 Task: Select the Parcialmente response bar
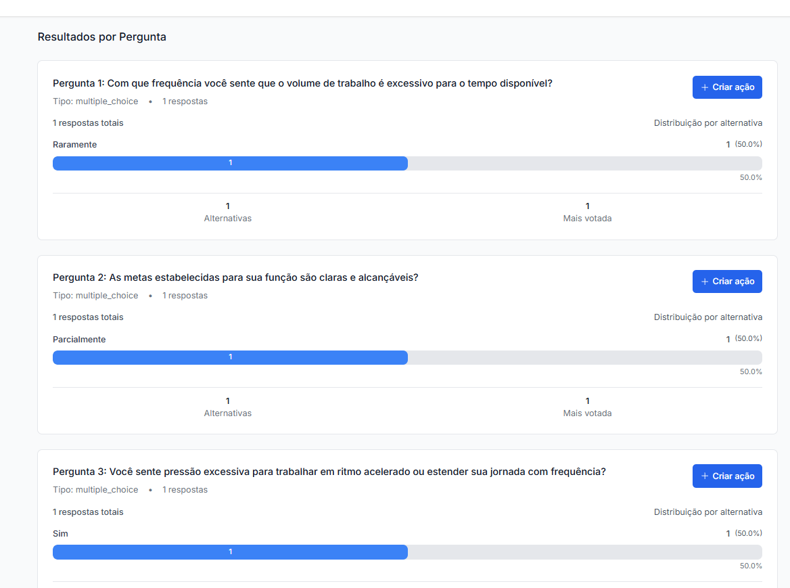click(x=230, y=357)
